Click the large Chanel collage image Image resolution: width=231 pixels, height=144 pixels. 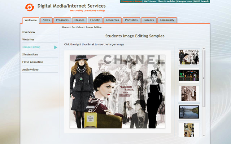[117, 92]
